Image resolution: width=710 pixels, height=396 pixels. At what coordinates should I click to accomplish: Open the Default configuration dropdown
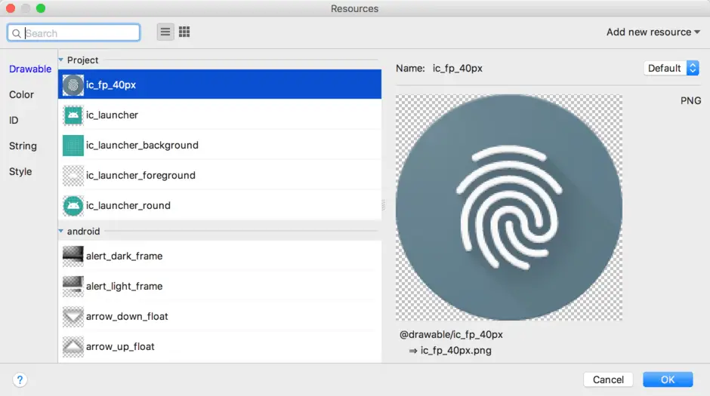pyautogui.click(x=671, y=68)
